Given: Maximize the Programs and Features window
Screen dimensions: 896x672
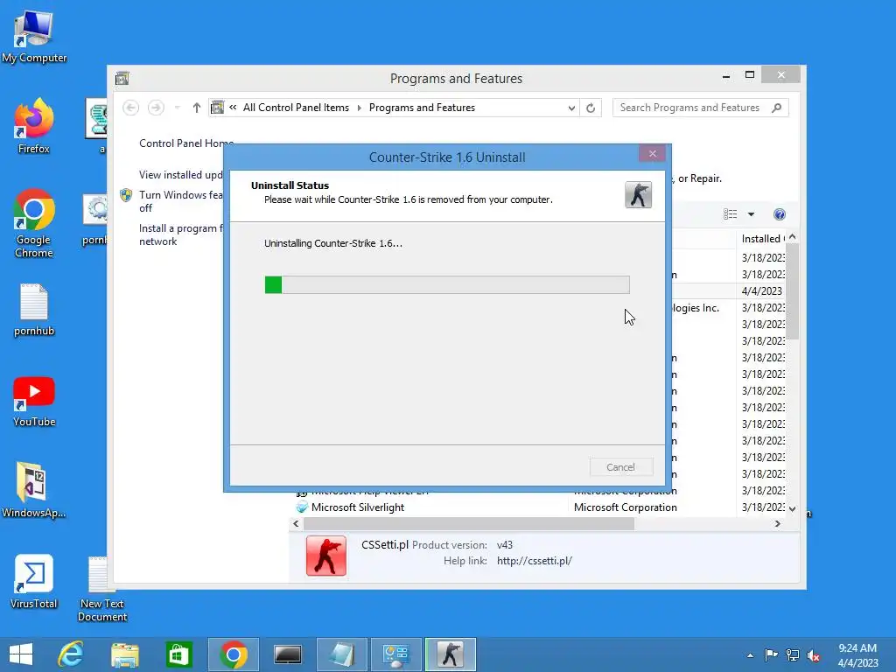Looking at the screenshot, I should click(x=750, y=75).
